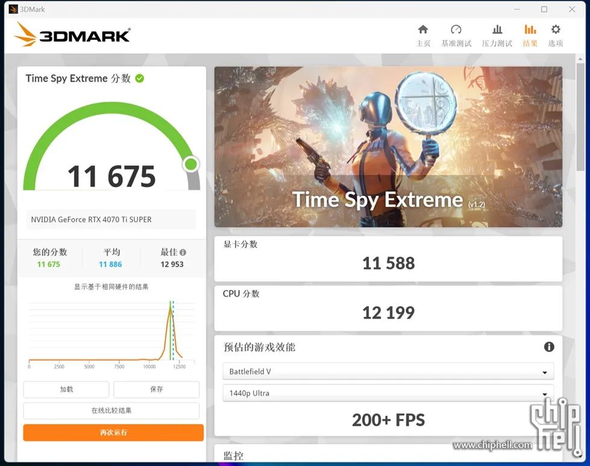This screenshot has width=590, height=466.
Task: Click the vertical scrollbar thumb
Action: (x=580, y=117)
